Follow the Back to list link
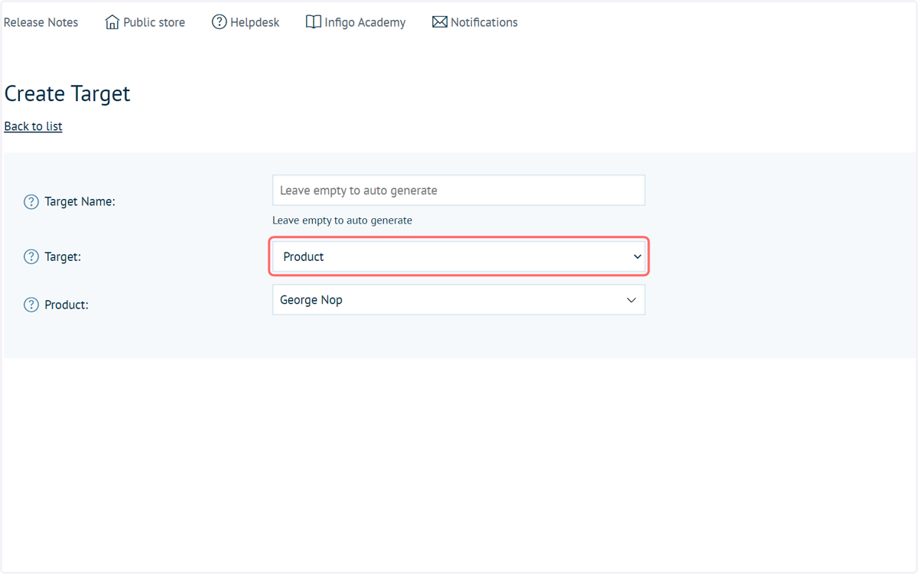The image size is (918, 574). pyautogui.click(x=33, y=126)
